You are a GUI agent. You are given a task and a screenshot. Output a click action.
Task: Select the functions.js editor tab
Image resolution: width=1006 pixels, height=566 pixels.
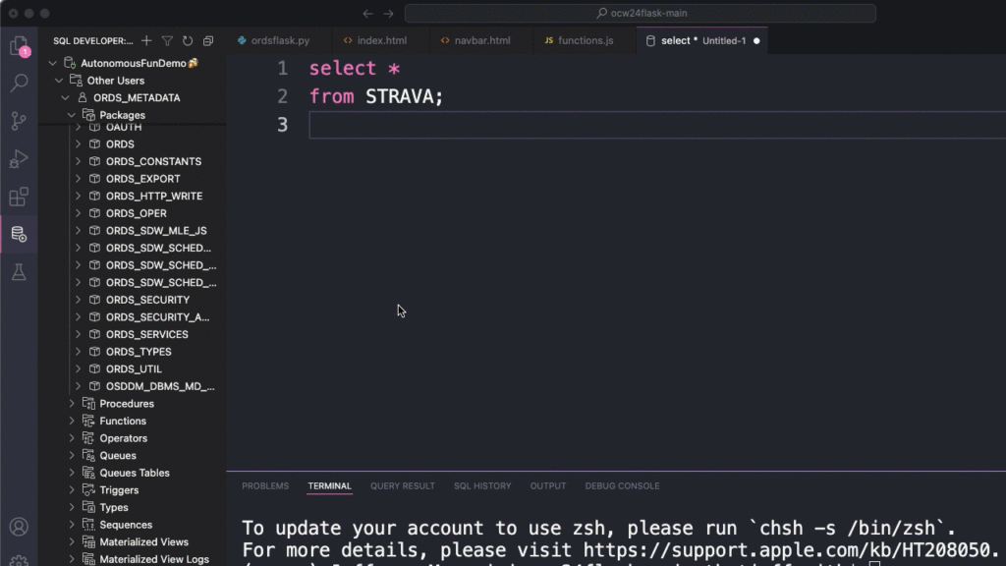[x=584, y=40]
